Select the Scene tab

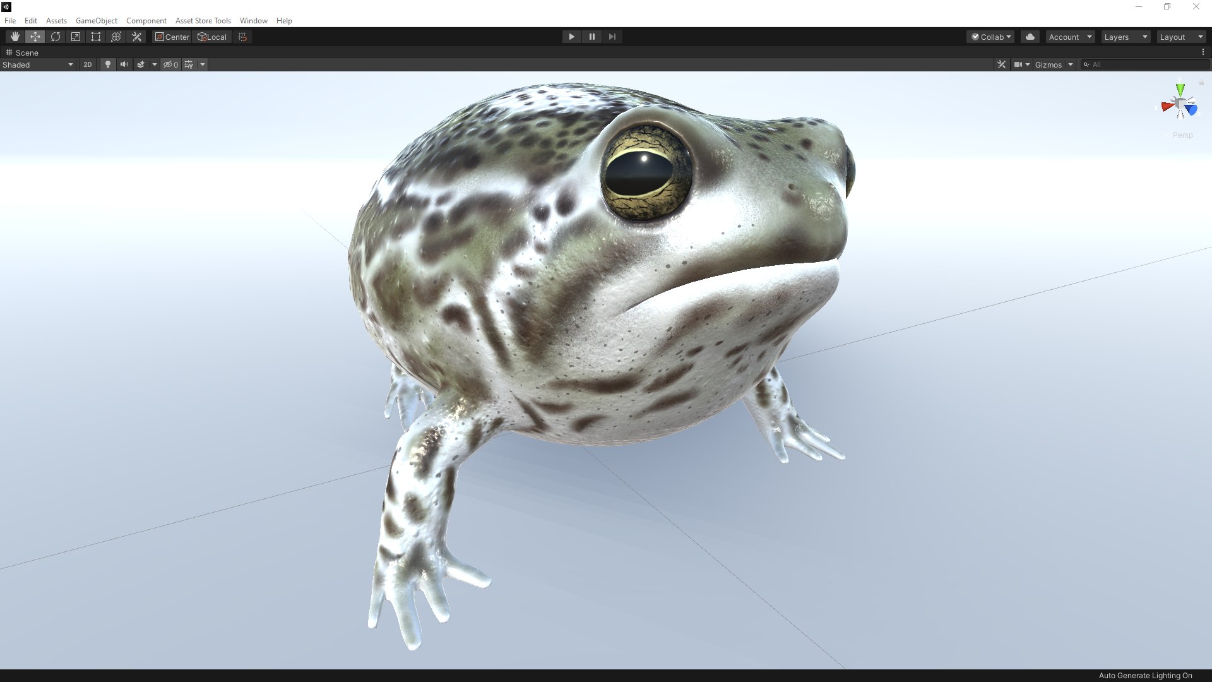coord(22,52)
